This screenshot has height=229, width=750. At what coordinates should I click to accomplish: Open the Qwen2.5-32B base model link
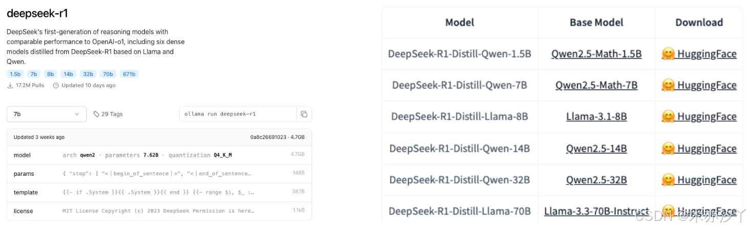[596, 179]
